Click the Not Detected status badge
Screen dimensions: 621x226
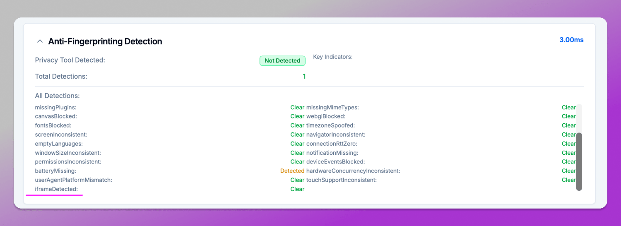coord(282,61)
